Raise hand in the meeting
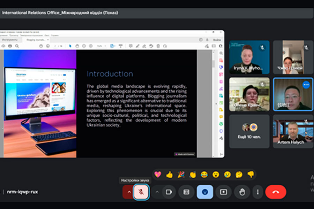This screenshot has width=314, height=209. [x=242, y=192]
